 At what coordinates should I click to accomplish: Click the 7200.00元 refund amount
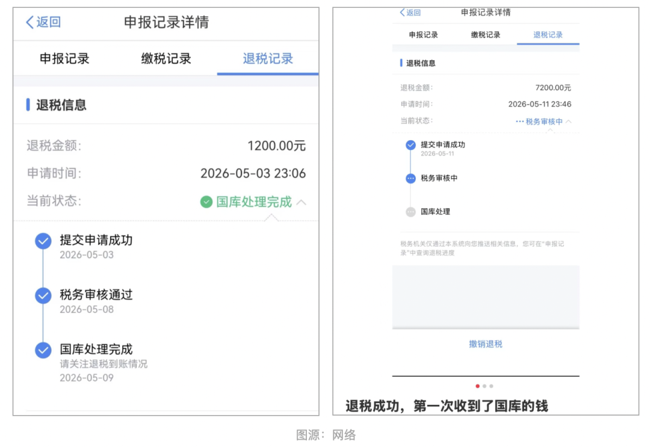pyautogui.click(x=553, y=88)
